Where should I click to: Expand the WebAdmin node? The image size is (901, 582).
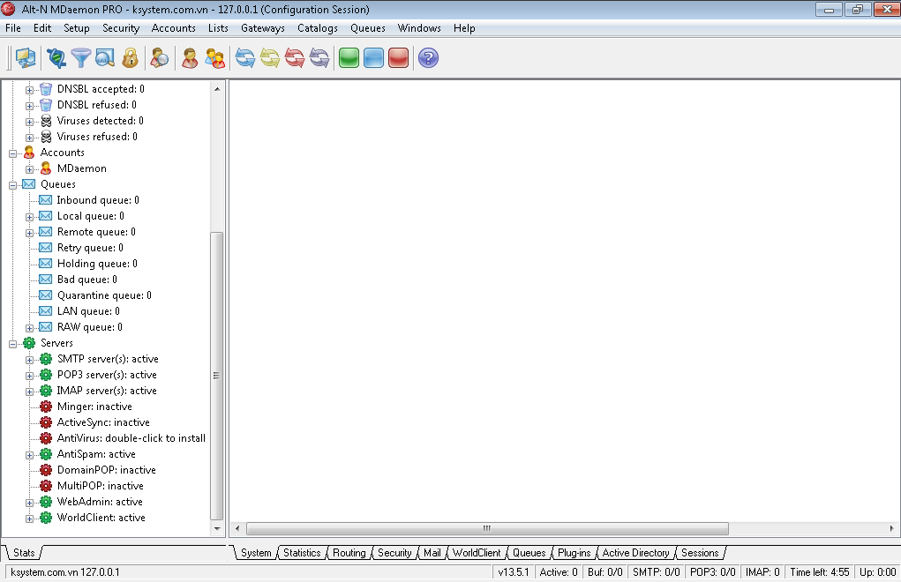29,504
